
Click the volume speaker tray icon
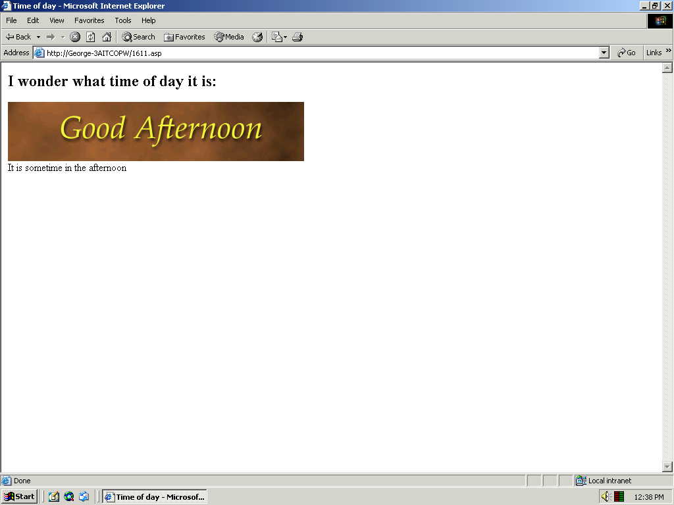(606, 497)
